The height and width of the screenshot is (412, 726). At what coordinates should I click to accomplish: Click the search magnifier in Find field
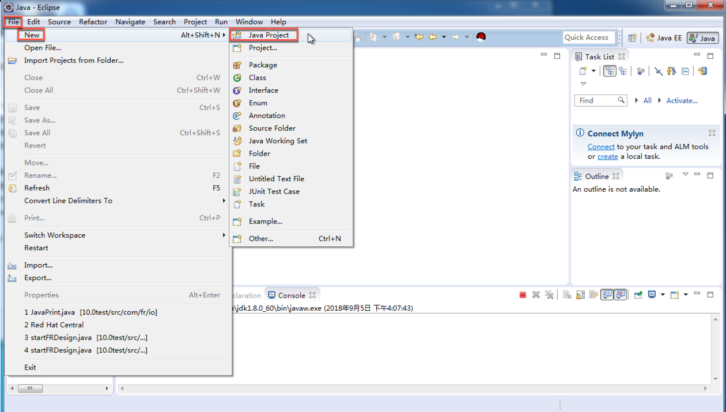(621, 100)
